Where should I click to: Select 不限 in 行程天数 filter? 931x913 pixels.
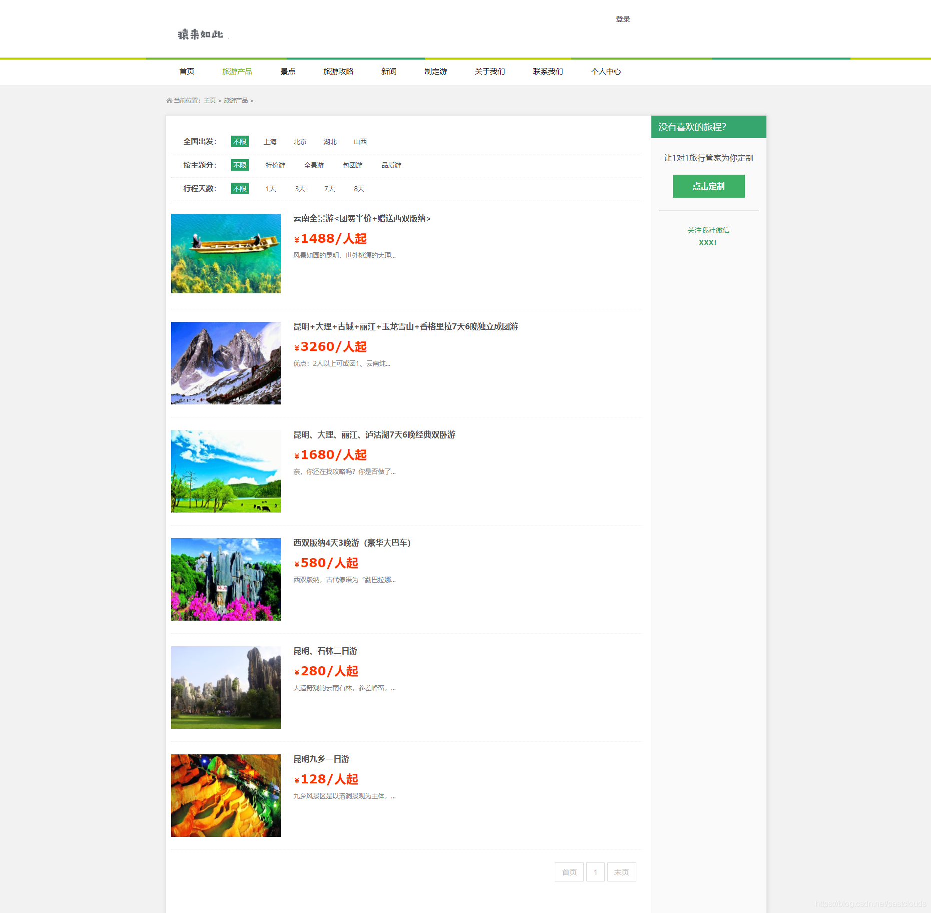point(240,189)
